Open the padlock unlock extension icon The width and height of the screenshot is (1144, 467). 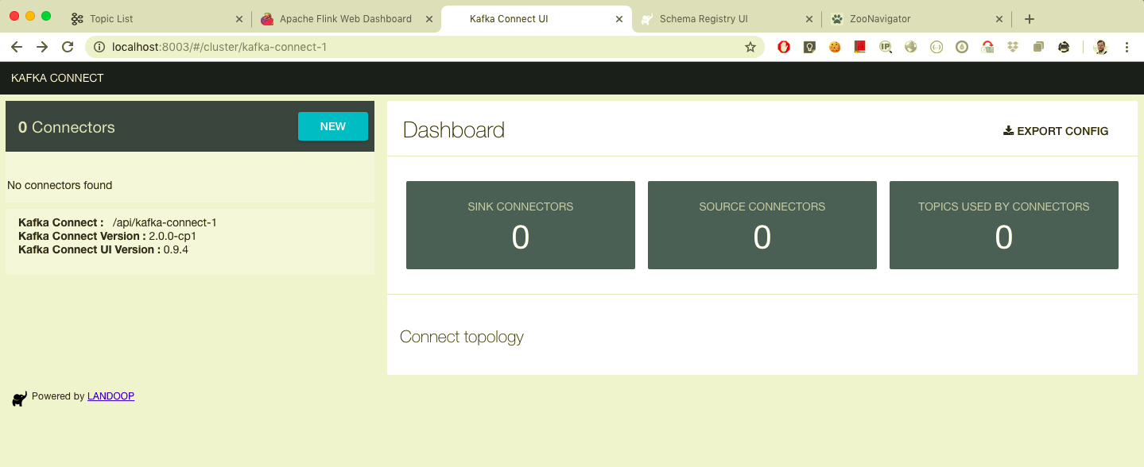coord(987,47)
